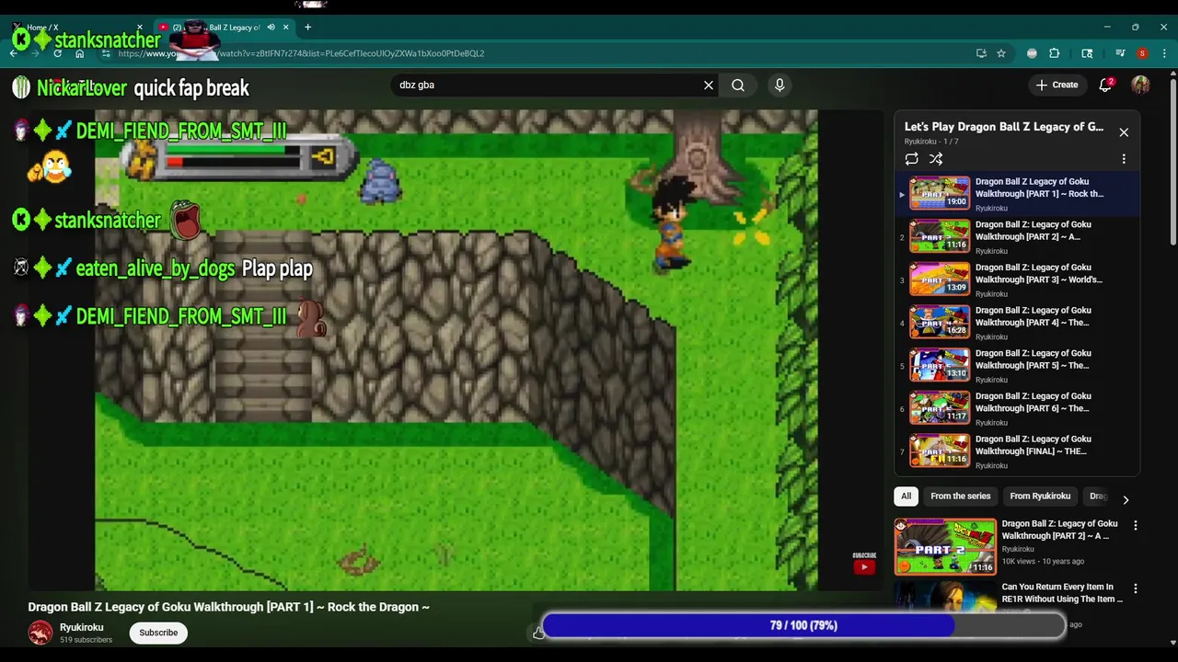Open a new browser tab
The width and height of the screenshot is (1178, 662).
coord(307,27)
